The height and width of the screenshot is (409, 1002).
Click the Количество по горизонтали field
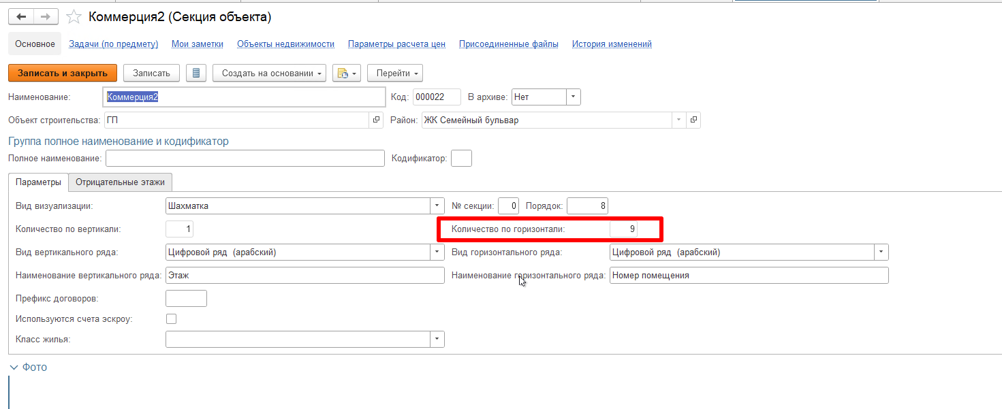click(x=623, y=229)
